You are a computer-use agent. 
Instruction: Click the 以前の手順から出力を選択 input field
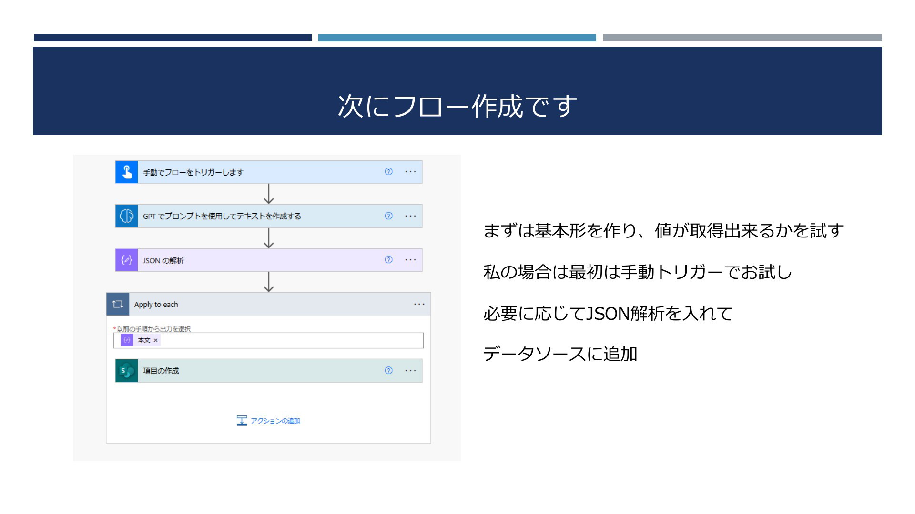[268, 340]
